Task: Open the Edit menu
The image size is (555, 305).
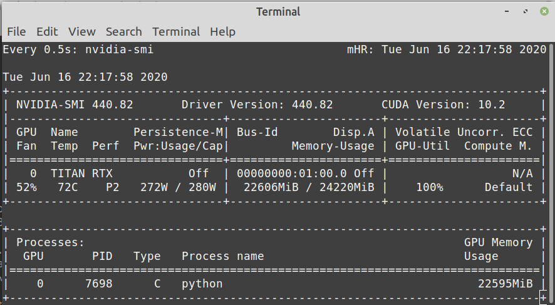Action: [47, 32]
